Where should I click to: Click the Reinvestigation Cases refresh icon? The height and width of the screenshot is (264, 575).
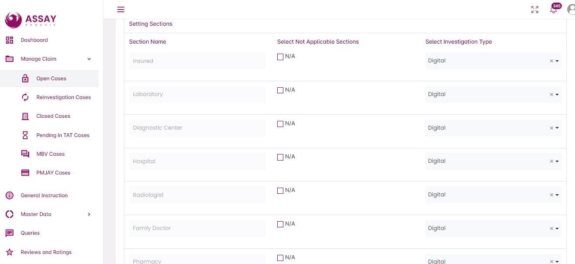(x=25, y=97)
